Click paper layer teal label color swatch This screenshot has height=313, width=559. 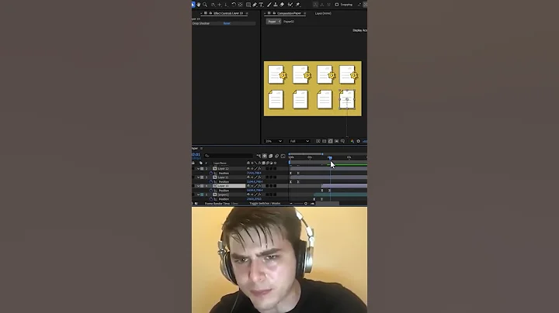coord(202,194)
